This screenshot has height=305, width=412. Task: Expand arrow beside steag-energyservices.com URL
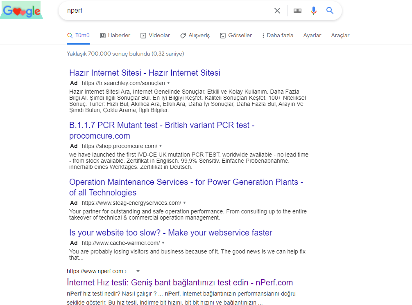tap(184, 203)
